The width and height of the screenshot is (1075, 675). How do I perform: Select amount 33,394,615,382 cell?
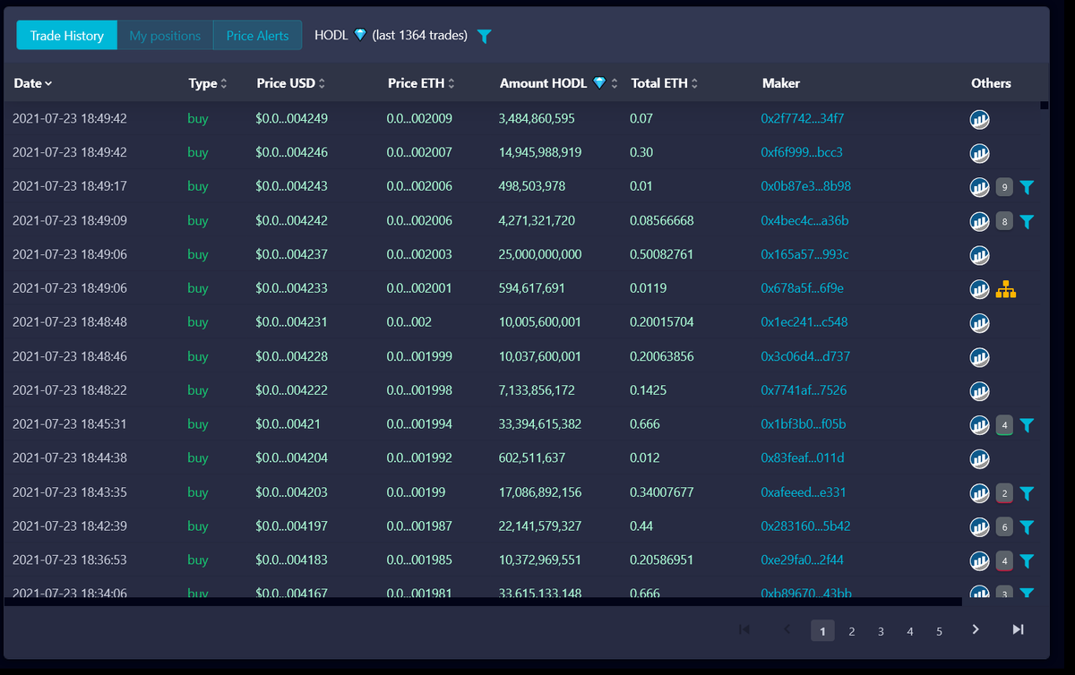pyautogui.click(x=540, y=424)
